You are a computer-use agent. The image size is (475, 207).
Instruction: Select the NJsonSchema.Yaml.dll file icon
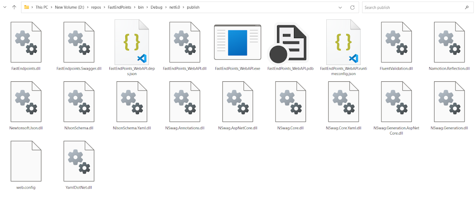(132, 102)
